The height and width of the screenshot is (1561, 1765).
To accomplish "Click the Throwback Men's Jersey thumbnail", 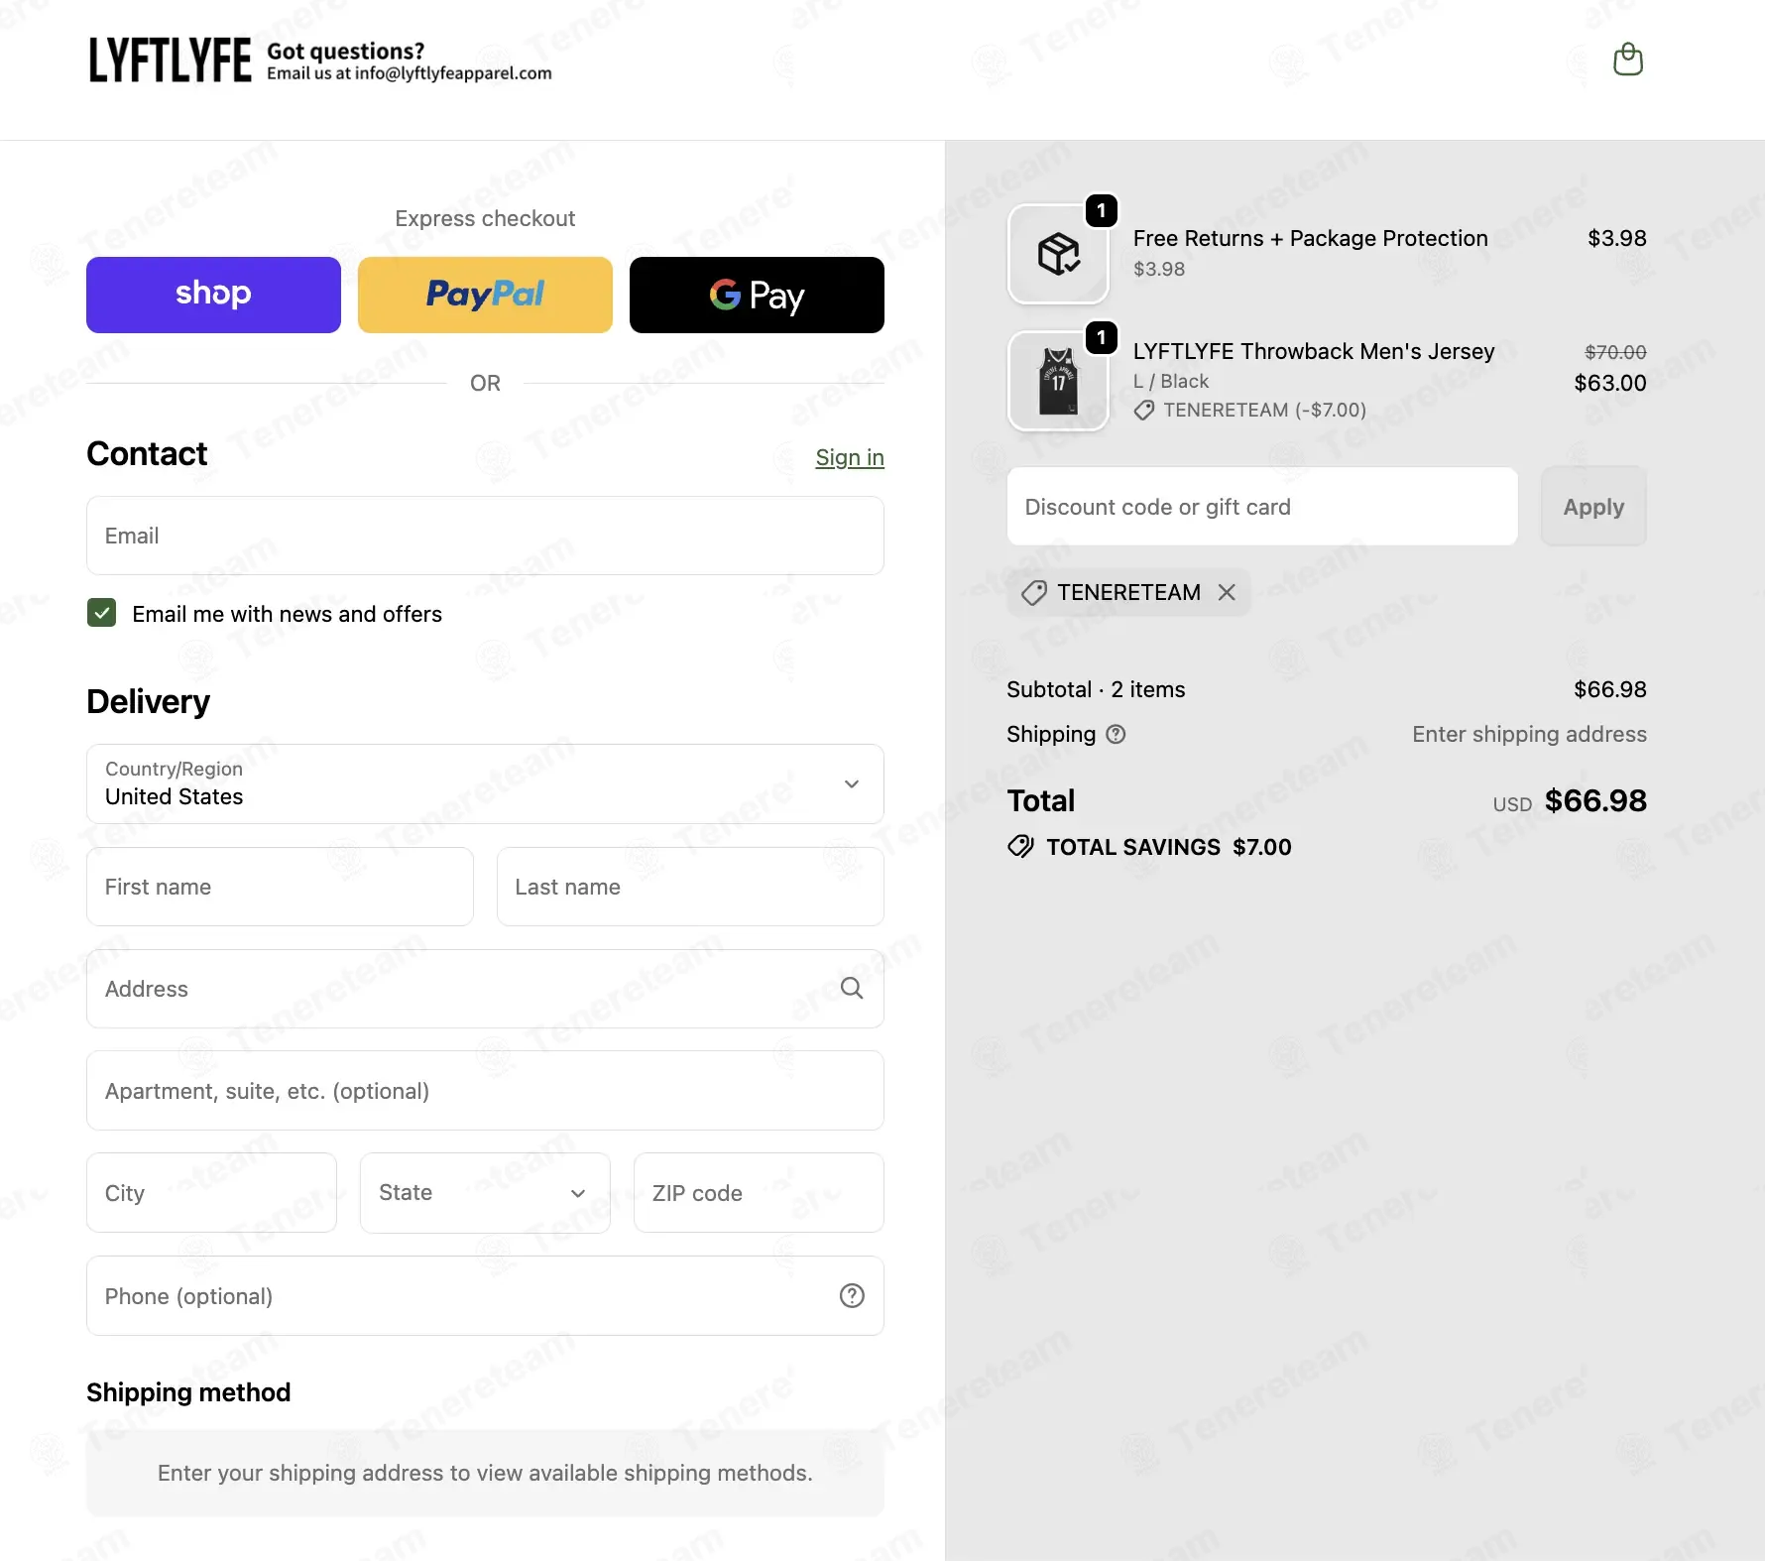I will 1058,381.
